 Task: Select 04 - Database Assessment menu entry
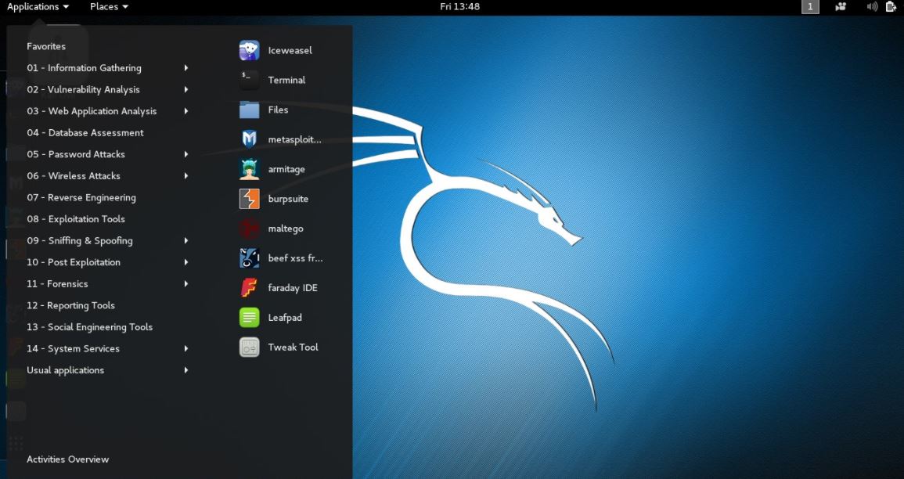click(85, 133)
